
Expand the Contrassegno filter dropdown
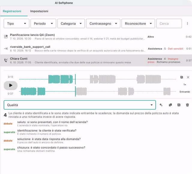coord(103,23)
